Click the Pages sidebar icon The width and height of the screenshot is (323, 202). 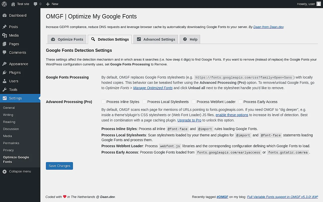click(5, 44)
